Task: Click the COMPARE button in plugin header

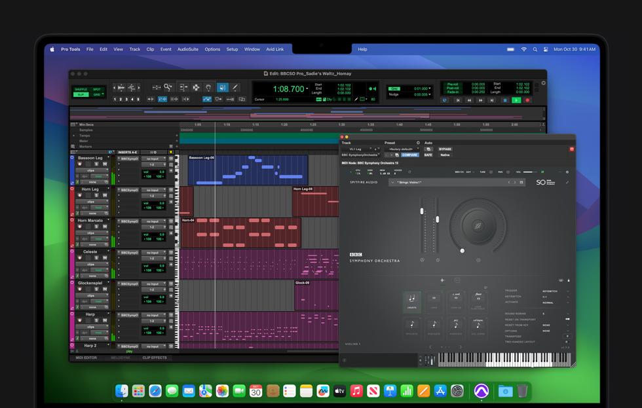Action: [x=409, y=155]
